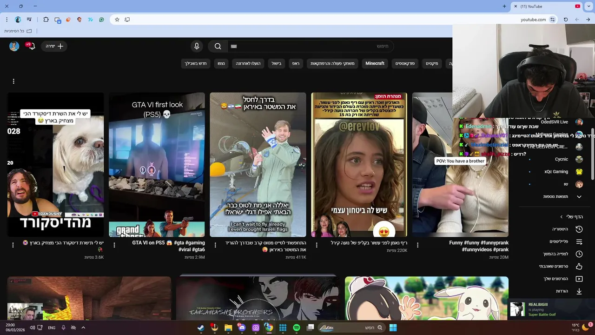Open 'פלייליסטים' sidebar link

pyautogui.click(x=559, y=241)
